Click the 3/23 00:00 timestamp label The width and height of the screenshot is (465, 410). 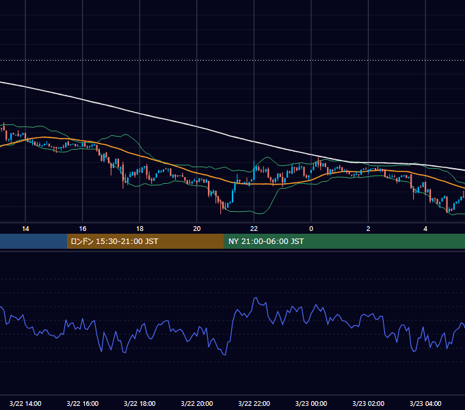click(x=311, y=403)
